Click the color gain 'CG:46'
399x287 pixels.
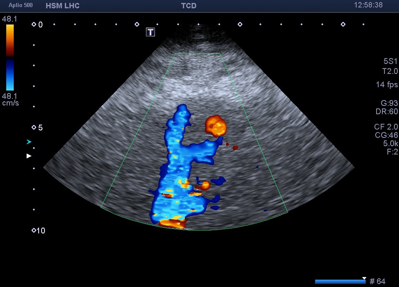386,135
